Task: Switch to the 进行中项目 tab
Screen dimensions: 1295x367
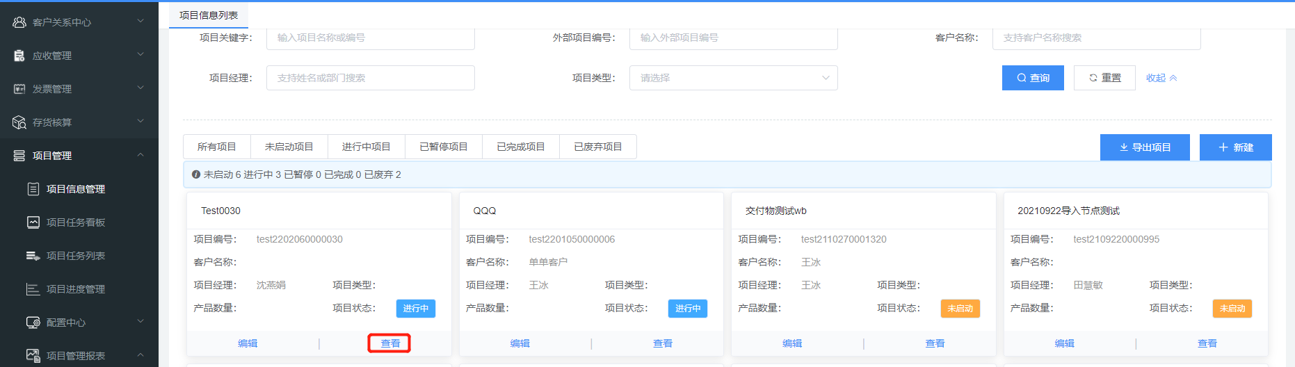Action: (x=366, y=147)
